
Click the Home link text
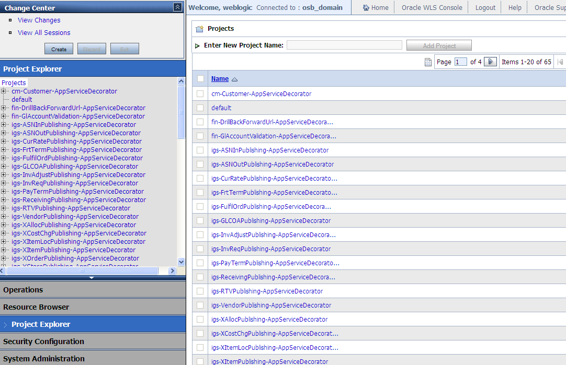point(380,7)
